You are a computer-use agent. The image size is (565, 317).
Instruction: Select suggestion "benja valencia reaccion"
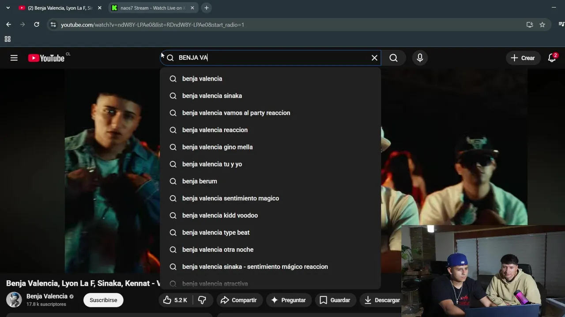pyautogui.click(x=270, y=130)
